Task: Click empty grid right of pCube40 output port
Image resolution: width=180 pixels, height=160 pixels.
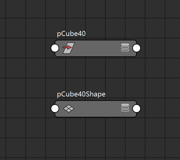Action: point(160,48)
